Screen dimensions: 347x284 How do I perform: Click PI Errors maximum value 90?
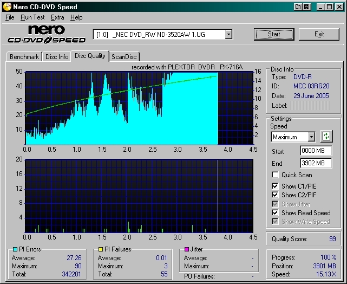pos(78,266)
